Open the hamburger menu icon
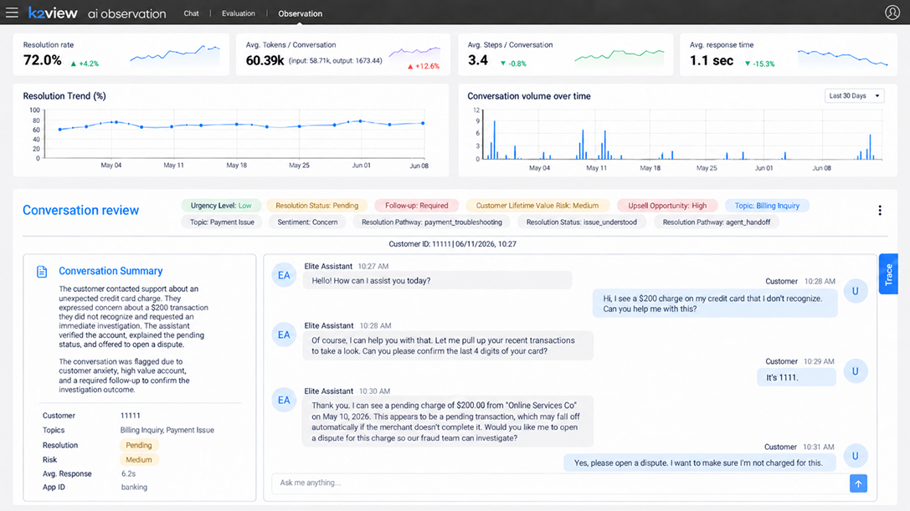The height and width of the screenshot is (511, 910). (12, 13)
